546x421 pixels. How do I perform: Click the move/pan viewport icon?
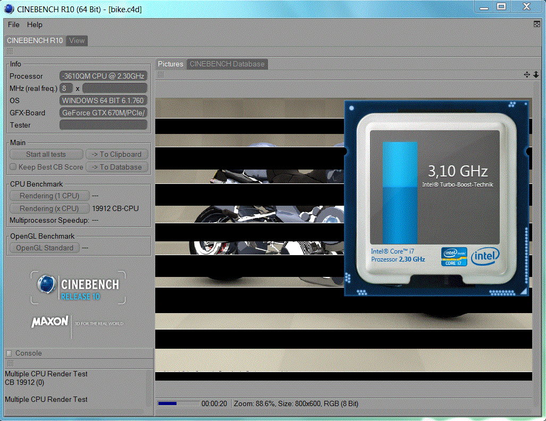click(x=527, y=75)
